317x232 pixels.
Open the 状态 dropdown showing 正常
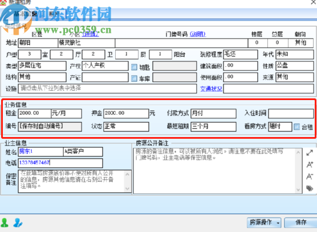click(x=126, y=127)
